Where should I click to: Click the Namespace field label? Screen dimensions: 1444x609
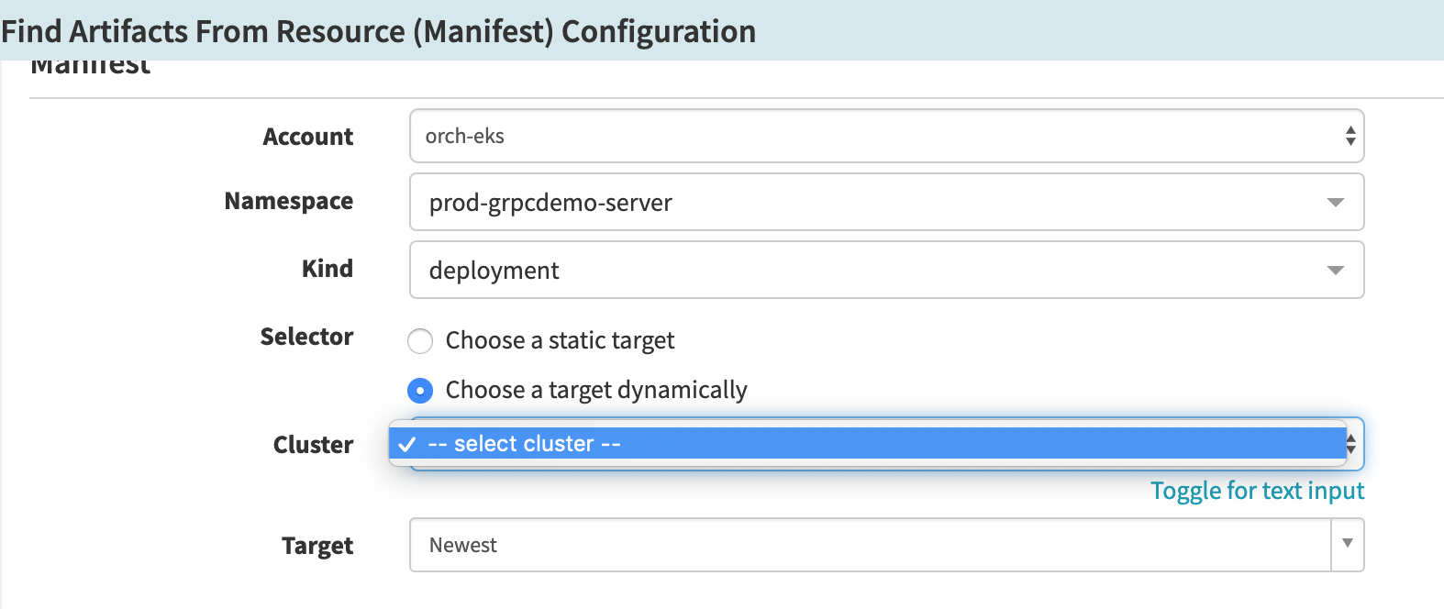(288, 202)
